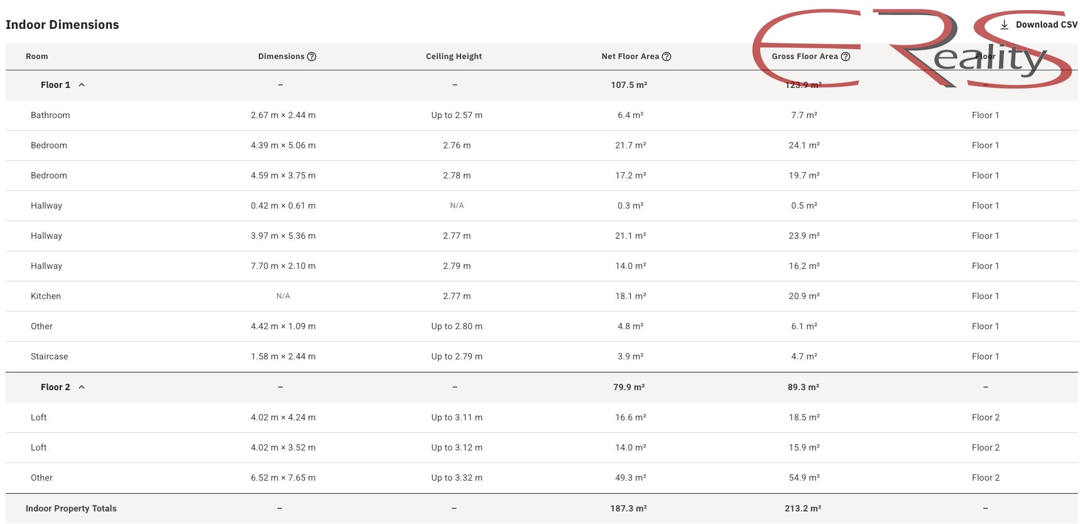The width and height of the screenshot is (1083, 524).
Task: Collapse the Floor 1 section chevron
Action: coord(82,85)
